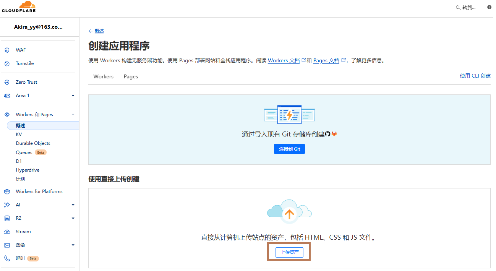The width and height of the screenshot is (496, 271).
Task: Click 使用 CLI 创建 link
Action: click(x=475, y=76)
